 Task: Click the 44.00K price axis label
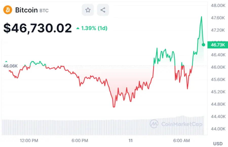(x=218, y=129)
